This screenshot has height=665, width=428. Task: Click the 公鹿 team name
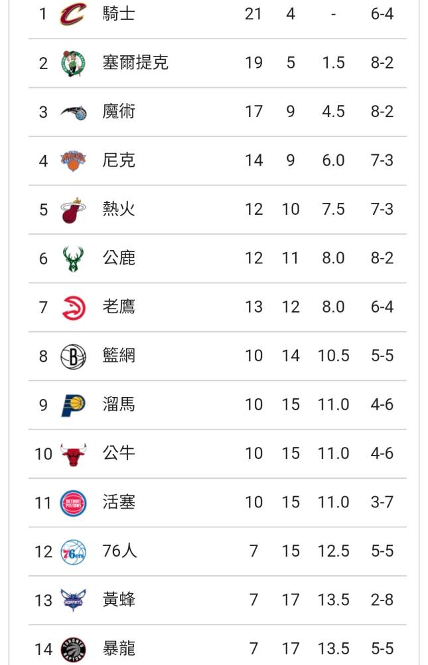tap(119, 258)
